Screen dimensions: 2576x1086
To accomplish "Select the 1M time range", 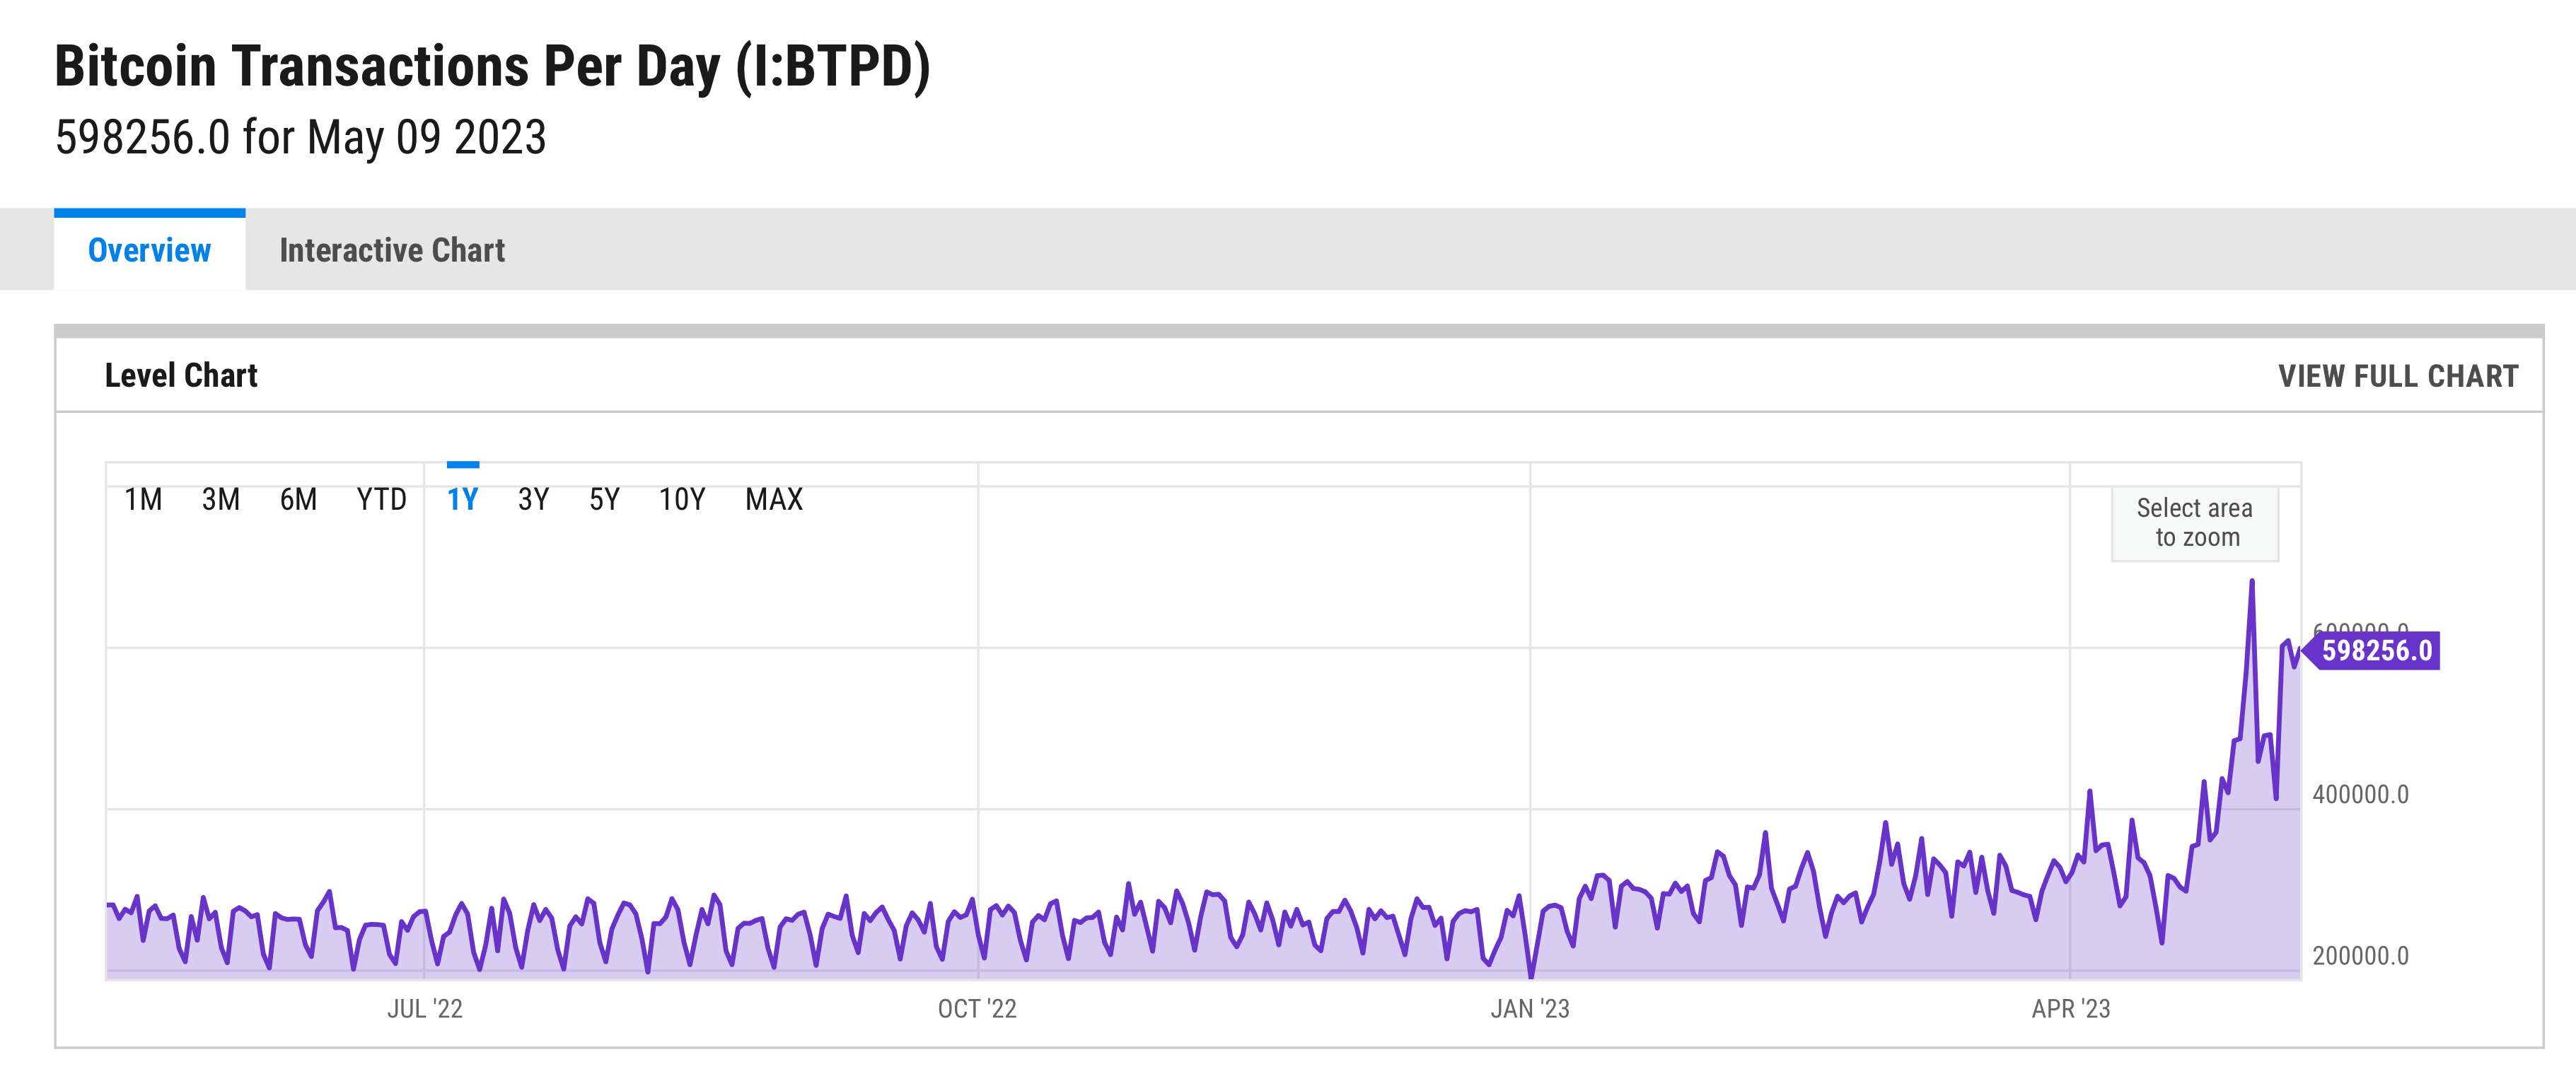I will pyautogui.click(x=143, y=499).
